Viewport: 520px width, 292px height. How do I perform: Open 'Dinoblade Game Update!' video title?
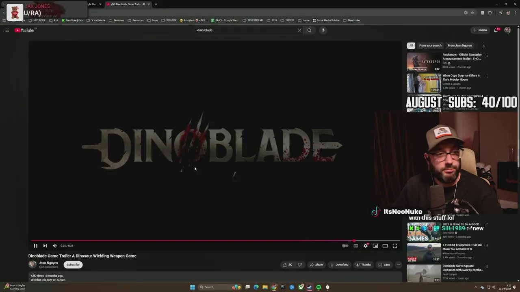coord(463,268)
